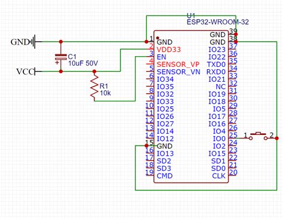Click the IO32 pin label

point(165,94)
